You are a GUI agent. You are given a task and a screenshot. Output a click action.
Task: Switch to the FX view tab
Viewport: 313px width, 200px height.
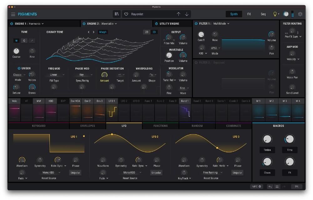pos(249,14)
